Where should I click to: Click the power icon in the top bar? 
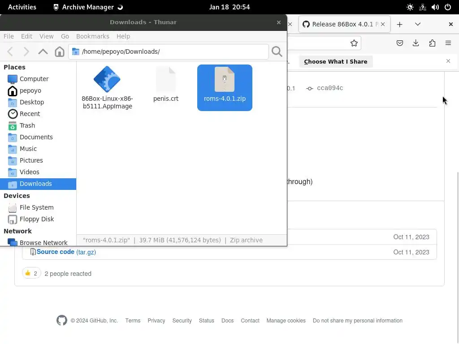[448, 7]
